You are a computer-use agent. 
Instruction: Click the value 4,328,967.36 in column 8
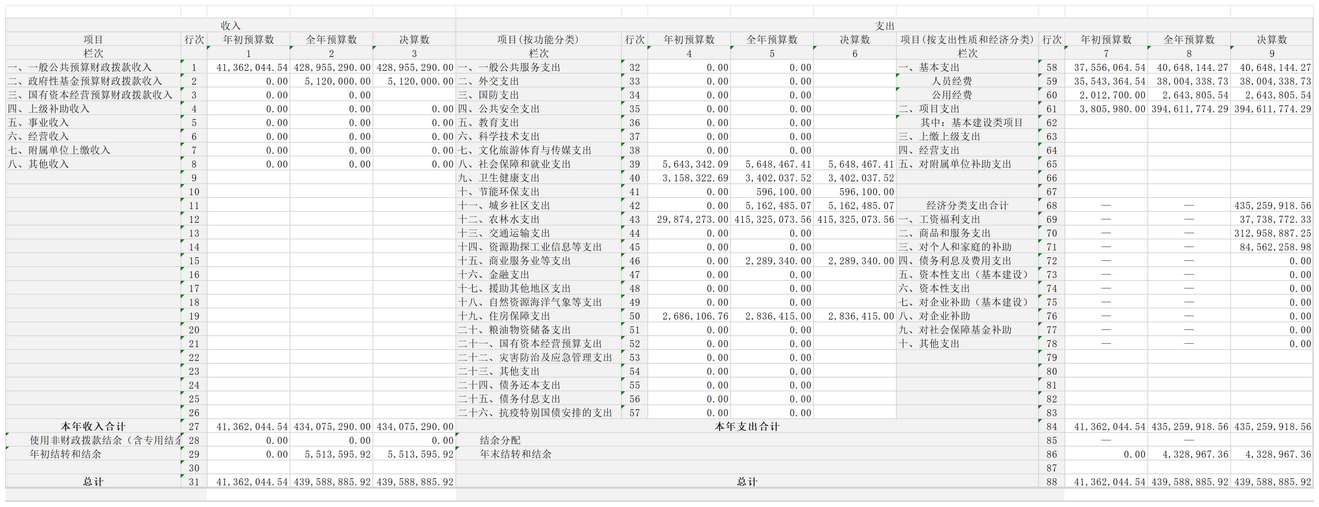coord(1189,454)
